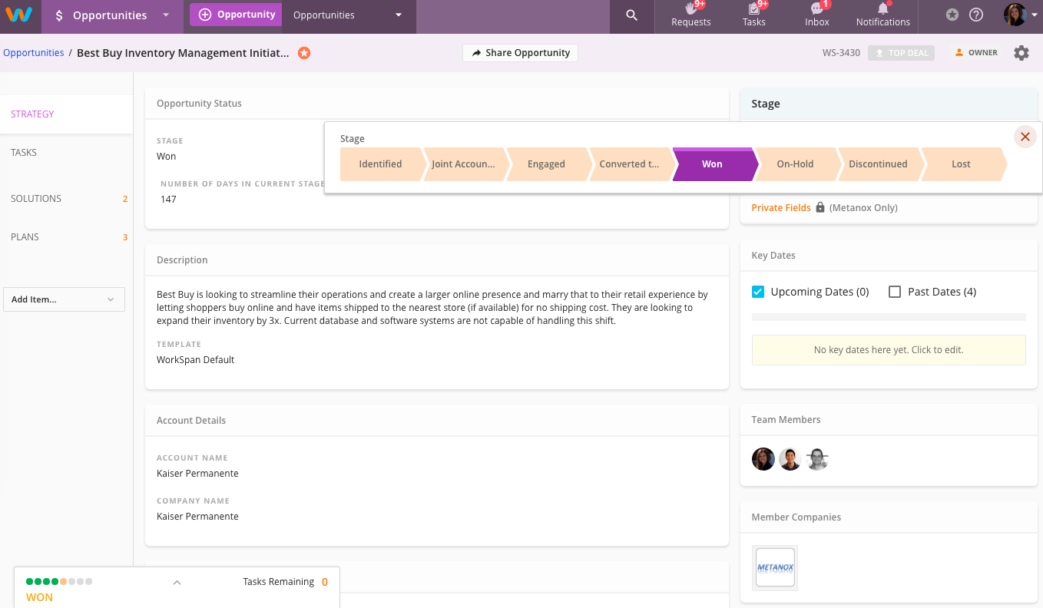The height and width of the screenshot is (608, 1043).
Task: View the Tasks notifications icon
Action: click(x=753, y=16)
